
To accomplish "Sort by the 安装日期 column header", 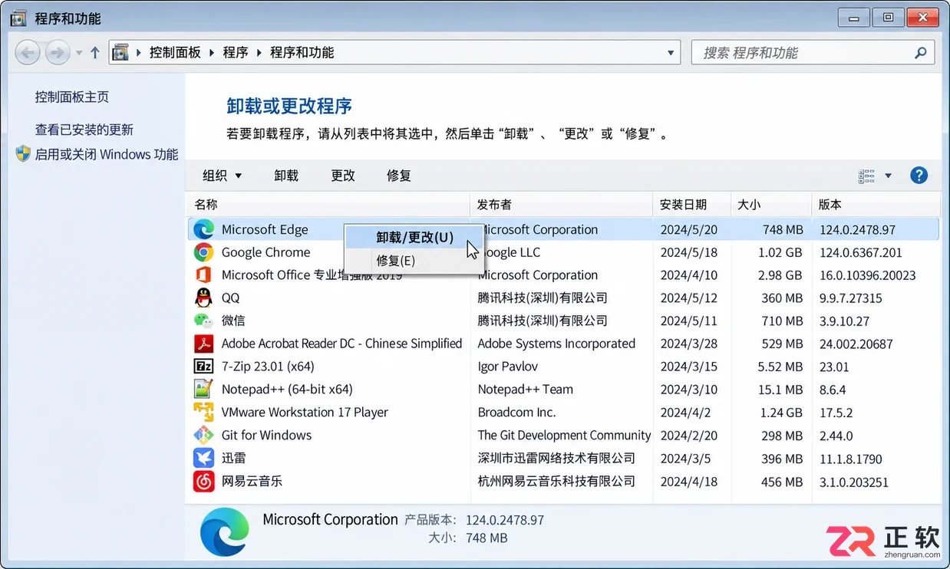I will pos(692,205).
